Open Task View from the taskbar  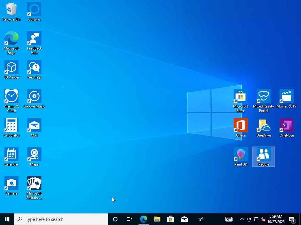(x=129, y=219)
